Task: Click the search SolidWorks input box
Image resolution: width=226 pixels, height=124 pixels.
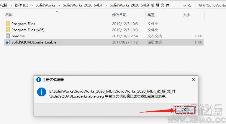Action: pyautogui.click(x=211, y=6)
